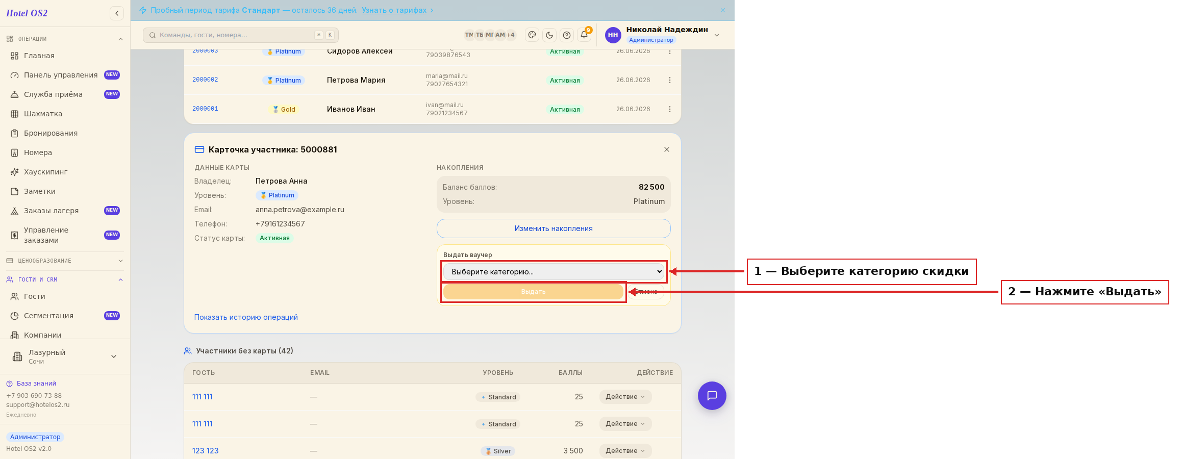Open Сегментация page
Viewport: 1181px width, 459px height.
click(65, 316)
